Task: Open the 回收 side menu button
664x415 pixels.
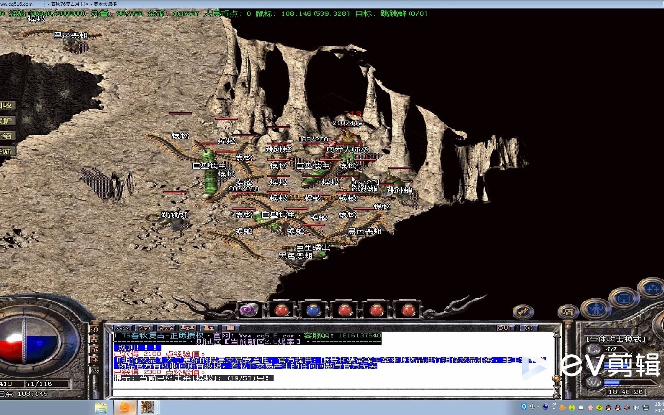Action: coord(7,105)
